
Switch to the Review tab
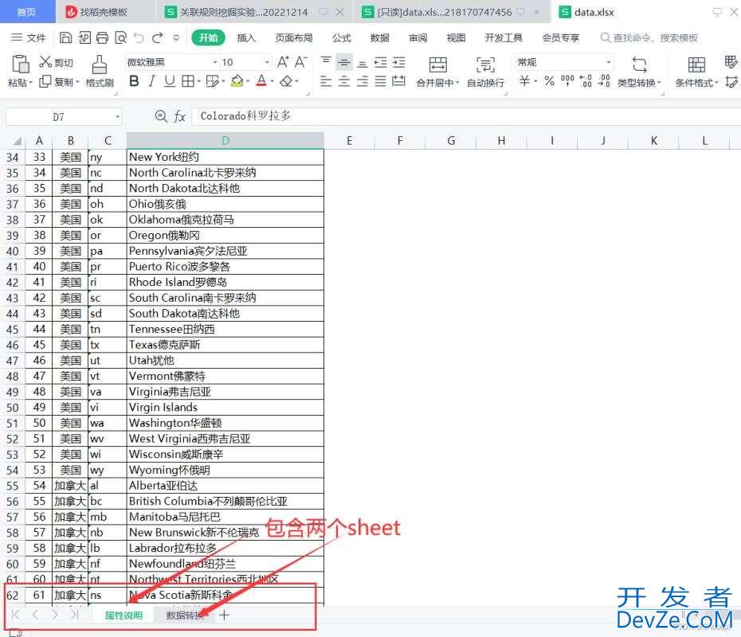pyautogui.click(x=418, y=37)
